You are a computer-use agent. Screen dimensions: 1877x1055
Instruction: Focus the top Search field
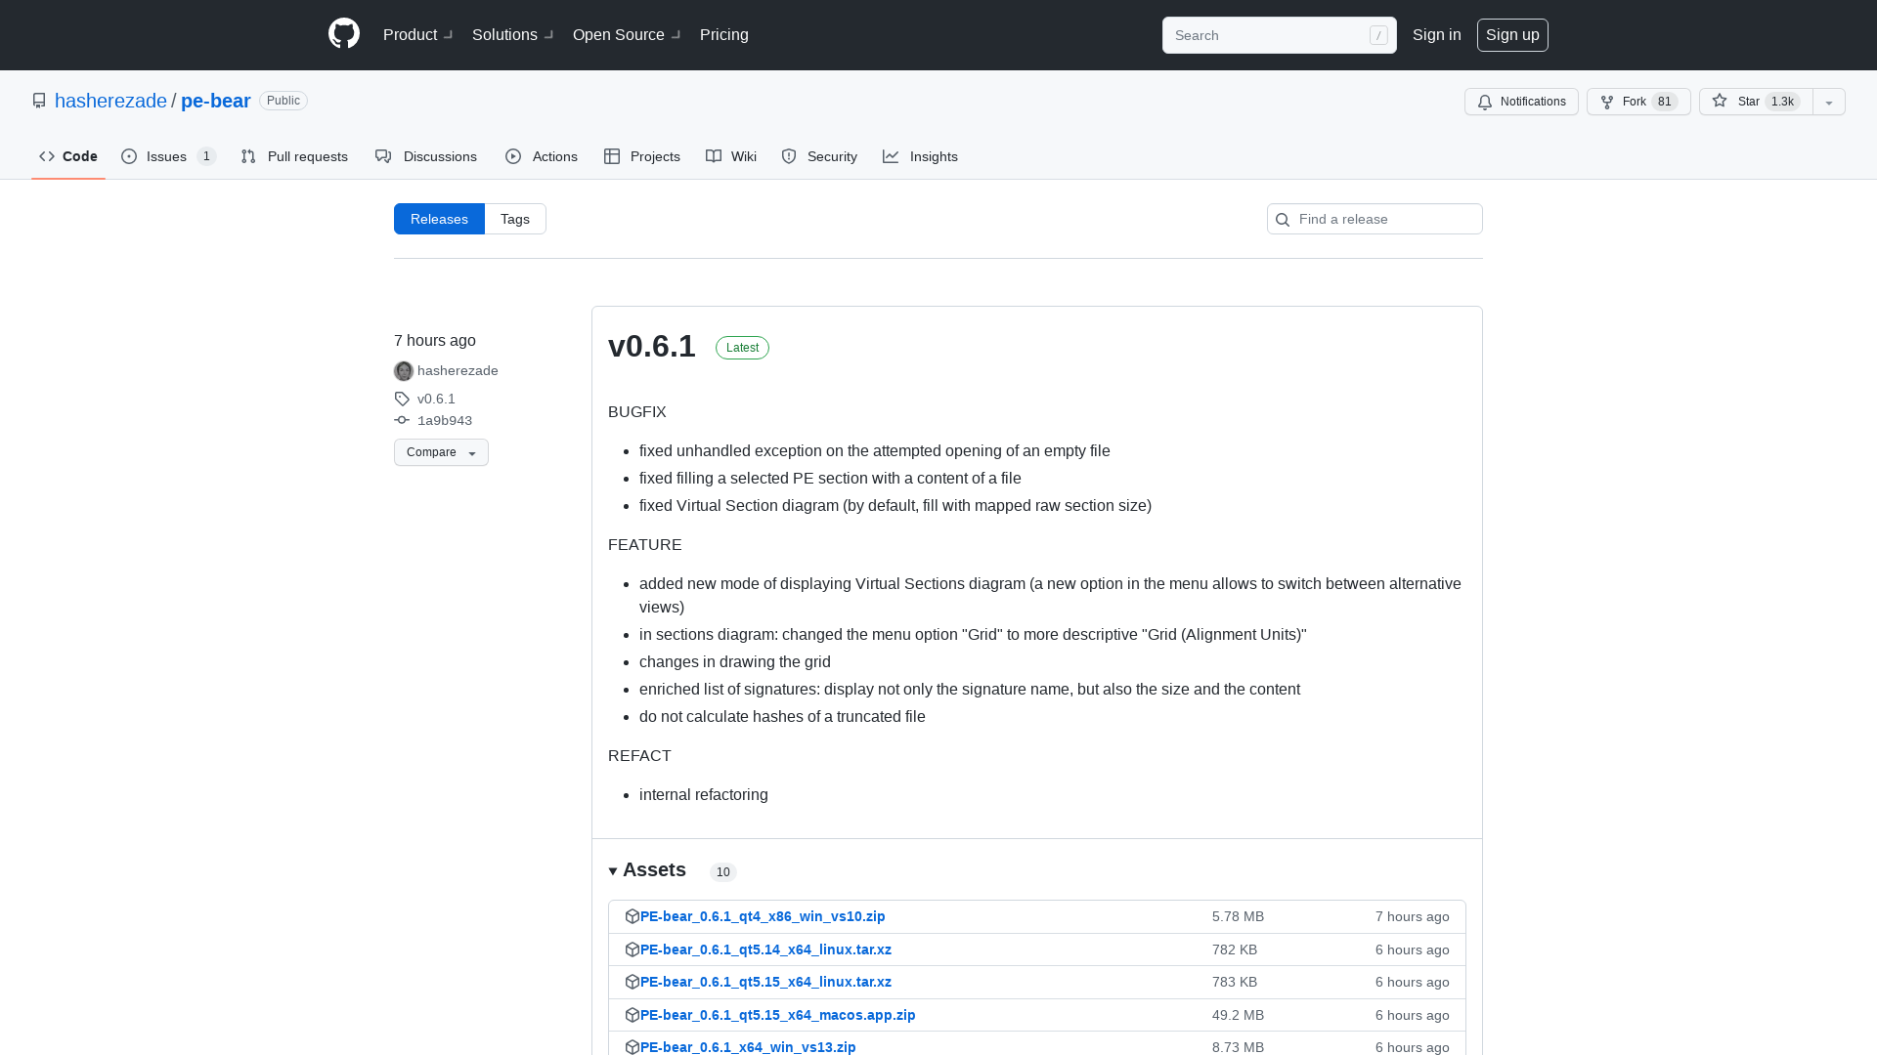point(1279,35)
